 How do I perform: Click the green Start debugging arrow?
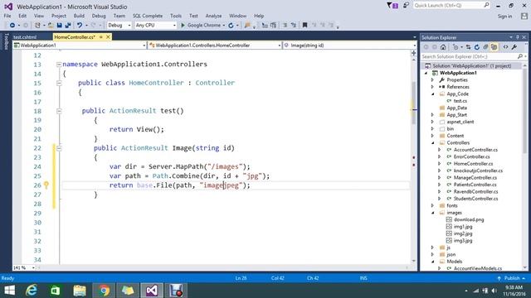(183, 26)
